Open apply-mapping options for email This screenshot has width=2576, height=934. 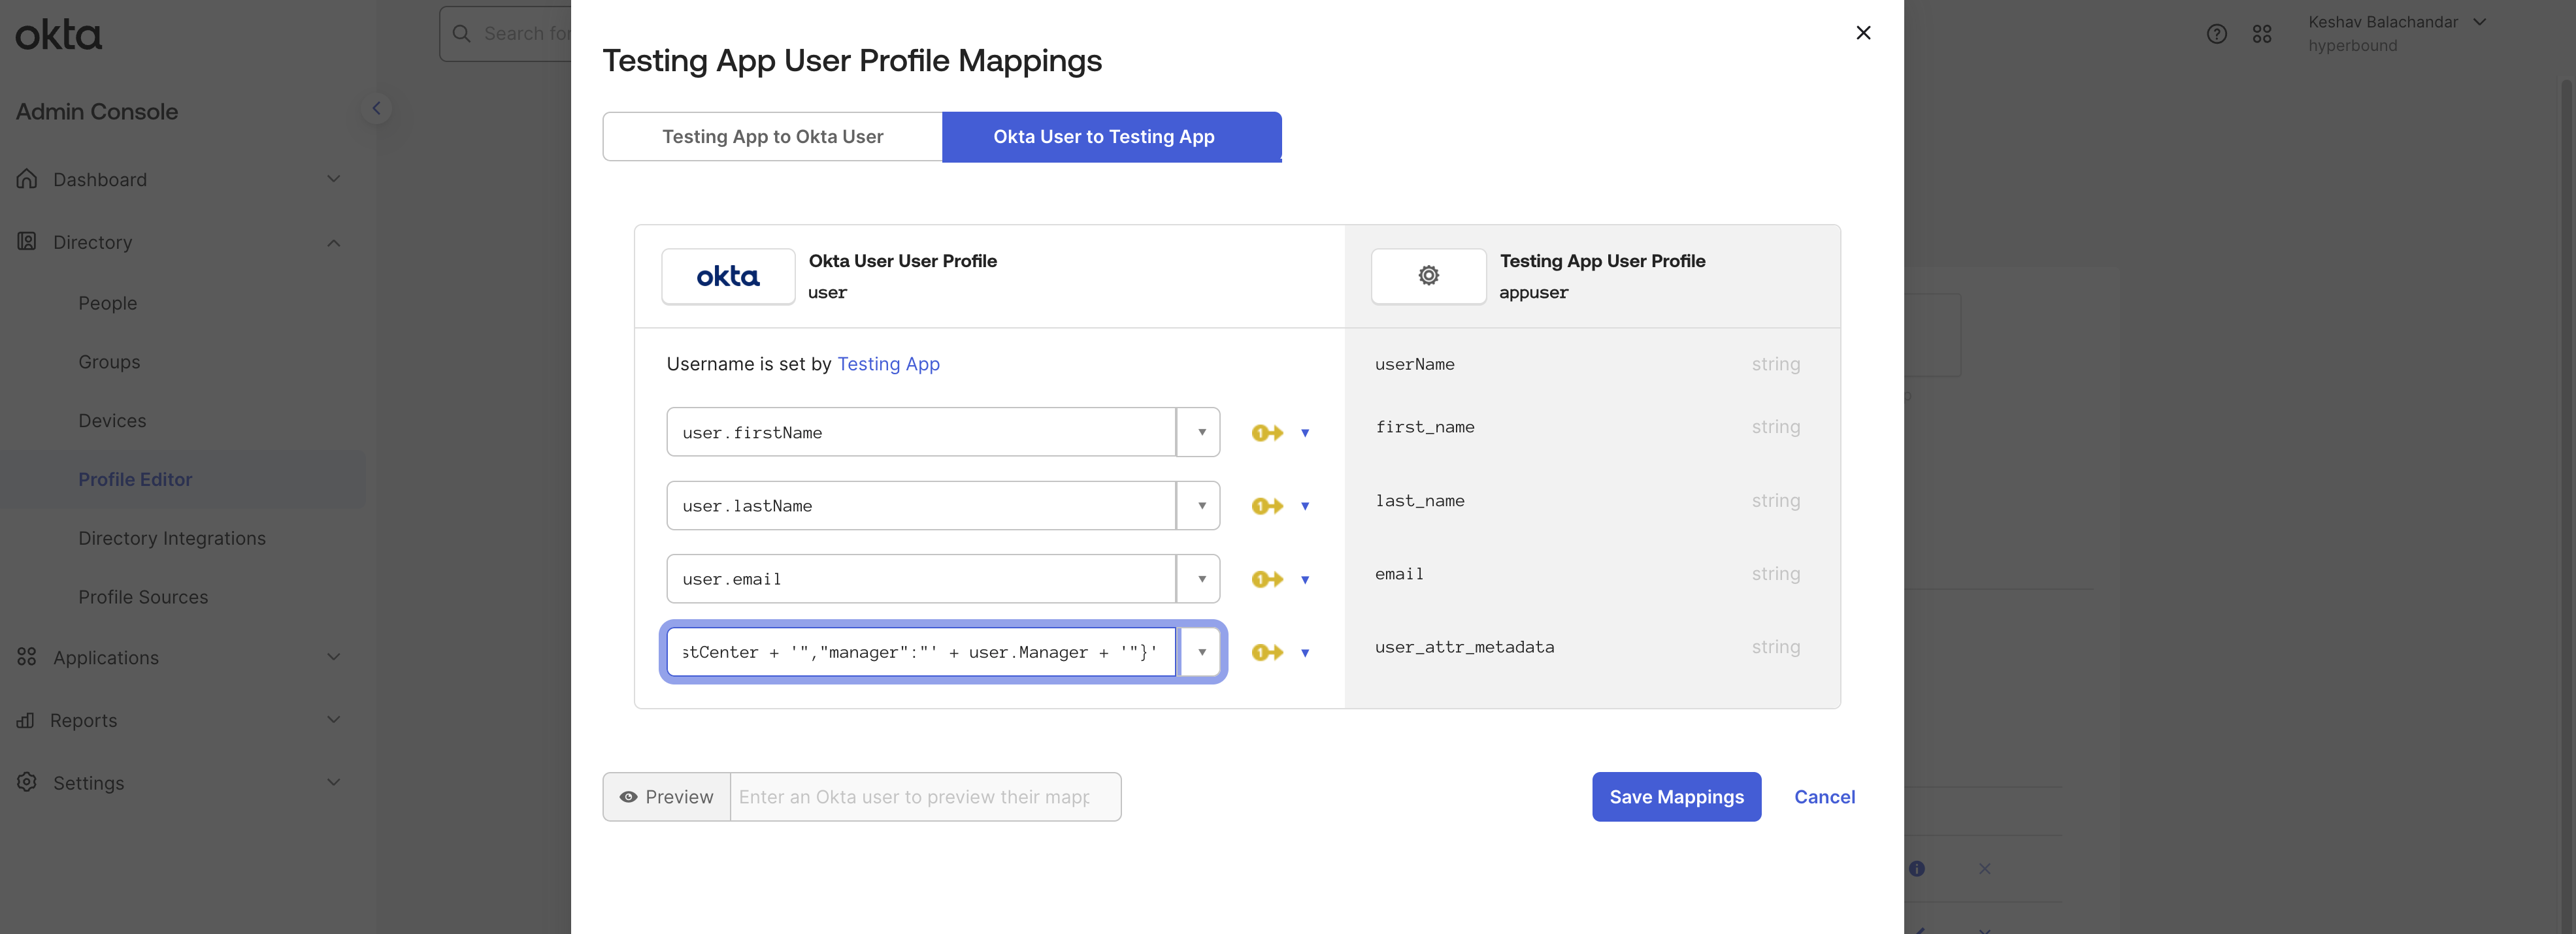coord(1305,580)
